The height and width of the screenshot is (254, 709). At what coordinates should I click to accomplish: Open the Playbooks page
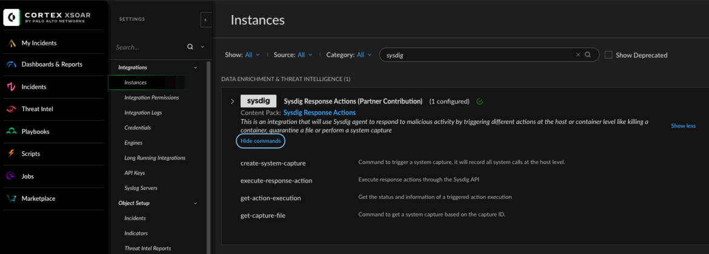(35, 132)
